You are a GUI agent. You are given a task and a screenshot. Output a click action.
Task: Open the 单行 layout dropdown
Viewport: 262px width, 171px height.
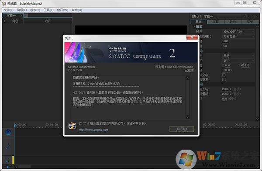(238, 56)
